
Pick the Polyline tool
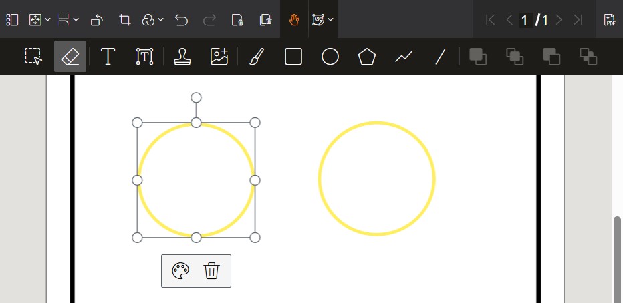coord(403,57)
